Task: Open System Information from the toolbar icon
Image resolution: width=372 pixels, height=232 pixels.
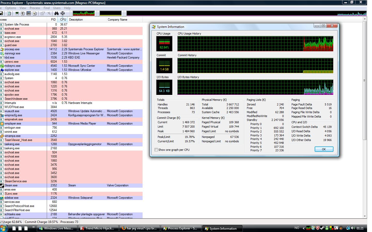Action: point(17,13)
